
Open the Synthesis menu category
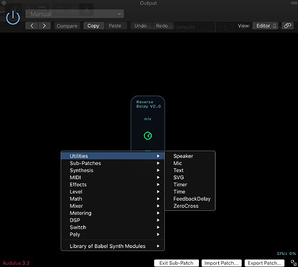pyautogui.click(x=113, y=170)
